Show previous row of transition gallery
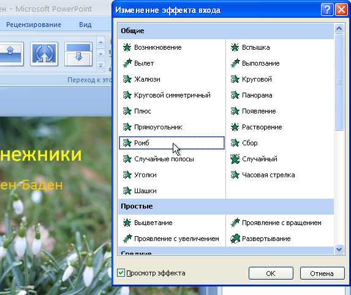The image size is (351, 295). 100,42
